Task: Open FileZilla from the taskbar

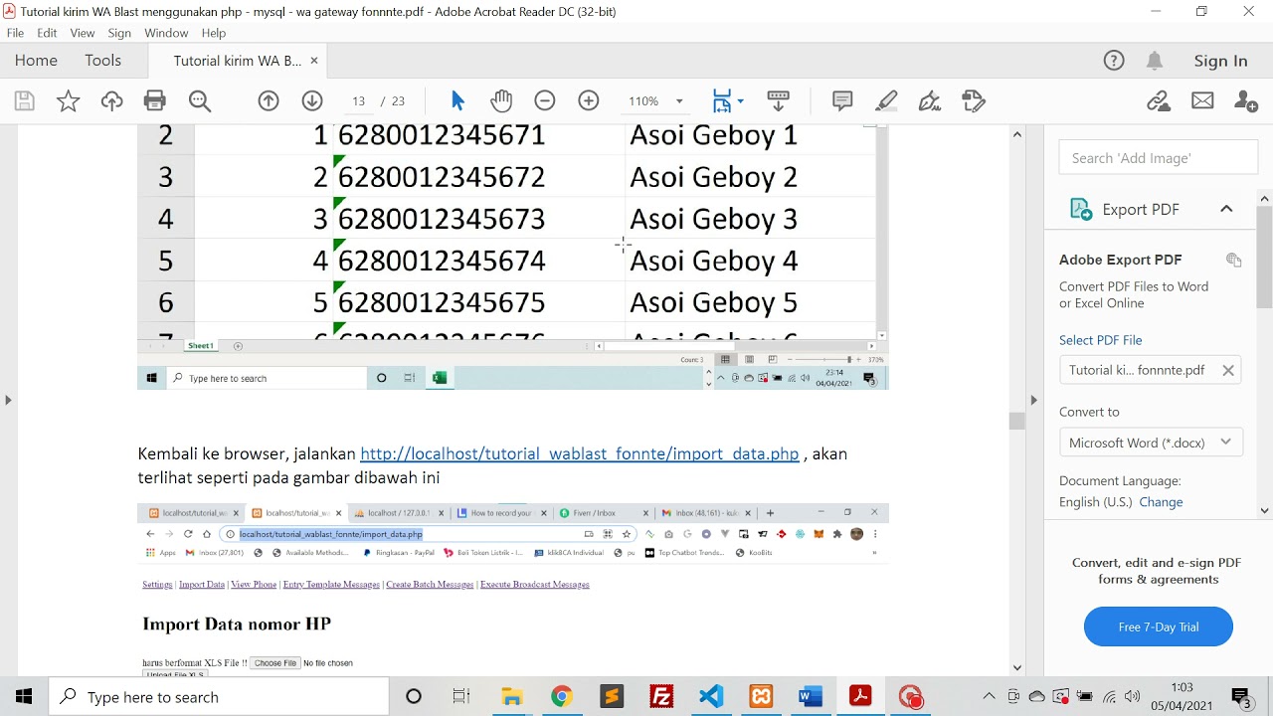Action: tap(661, 697)
